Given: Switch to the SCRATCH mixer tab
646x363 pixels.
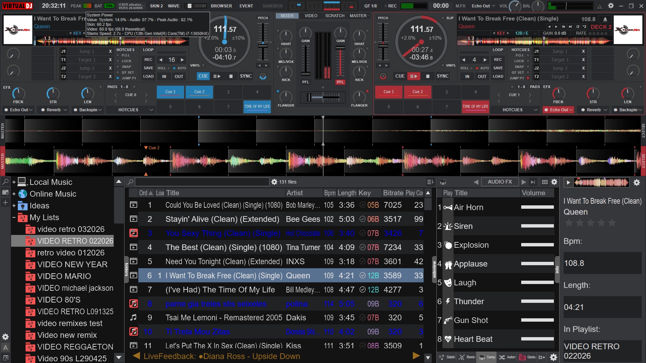Looking at the screenshot, I should pyautogui.click(x=334, y=16).
